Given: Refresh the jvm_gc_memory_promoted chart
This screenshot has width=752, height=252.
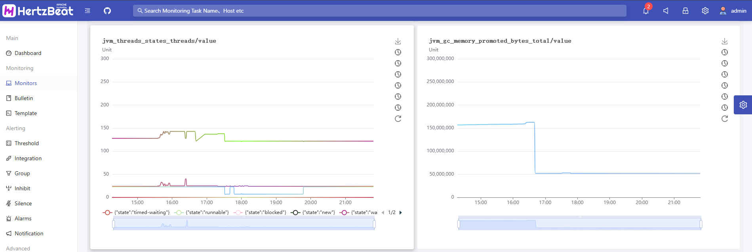Looking at the screenshot, I should [725, 119].
